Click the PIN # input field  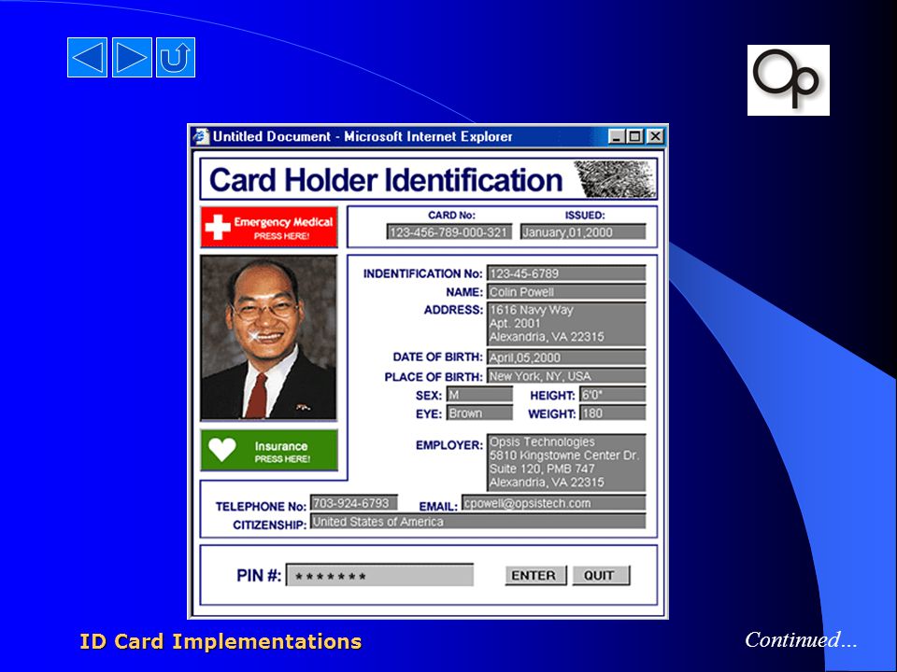pos(380,576)
